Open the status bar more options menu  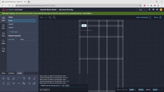[162, 90]
